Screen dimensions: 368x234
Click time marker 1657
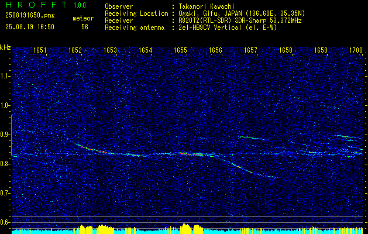click(250, 50)
